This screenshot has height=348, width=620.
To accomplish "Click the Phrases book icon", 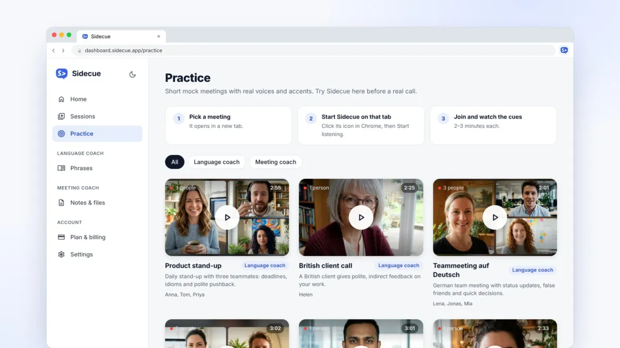I will coord(61,168).
